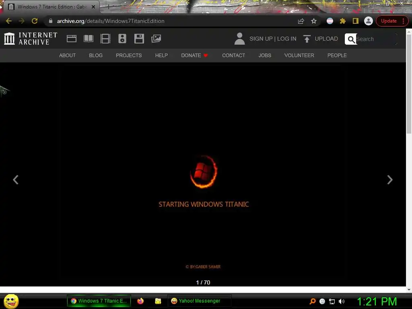Image resolution: width=412 pixels, height=309 pixels.
Task: Toggle the browser side panel icon
Action: click(x=356, y=21)
